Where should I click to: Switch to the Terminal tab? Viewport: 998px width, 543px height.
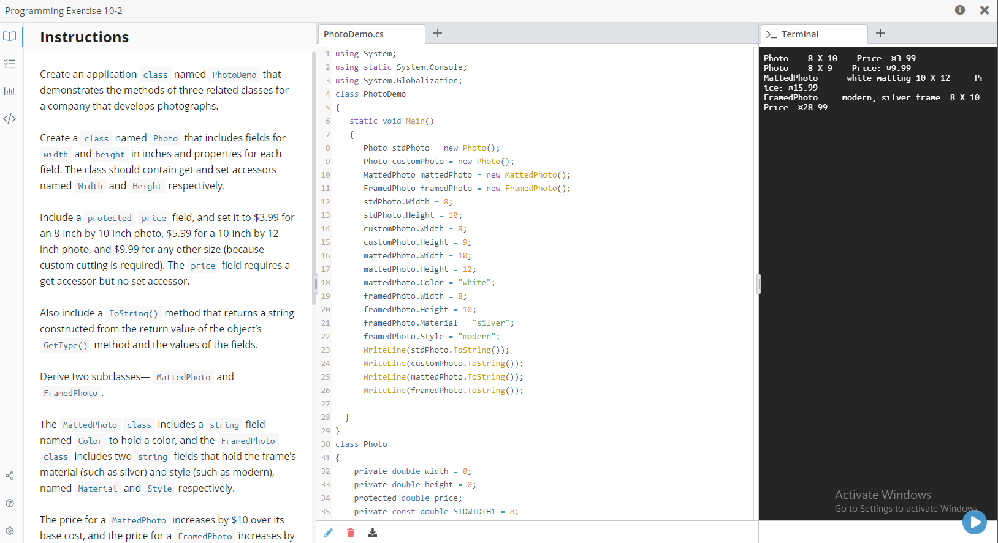[x=814, y=34]
